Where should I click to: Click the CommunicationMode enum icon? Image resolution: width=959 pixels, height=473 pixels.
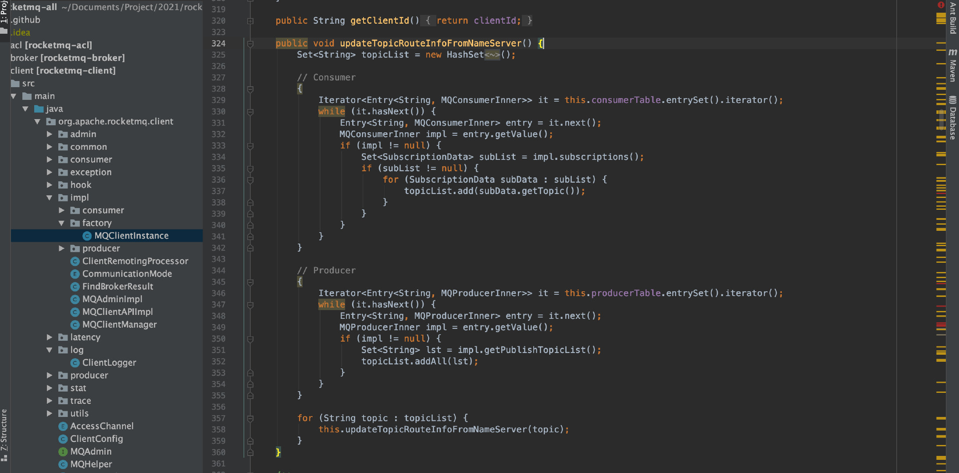pyautogui.click(x=75, y=274)
